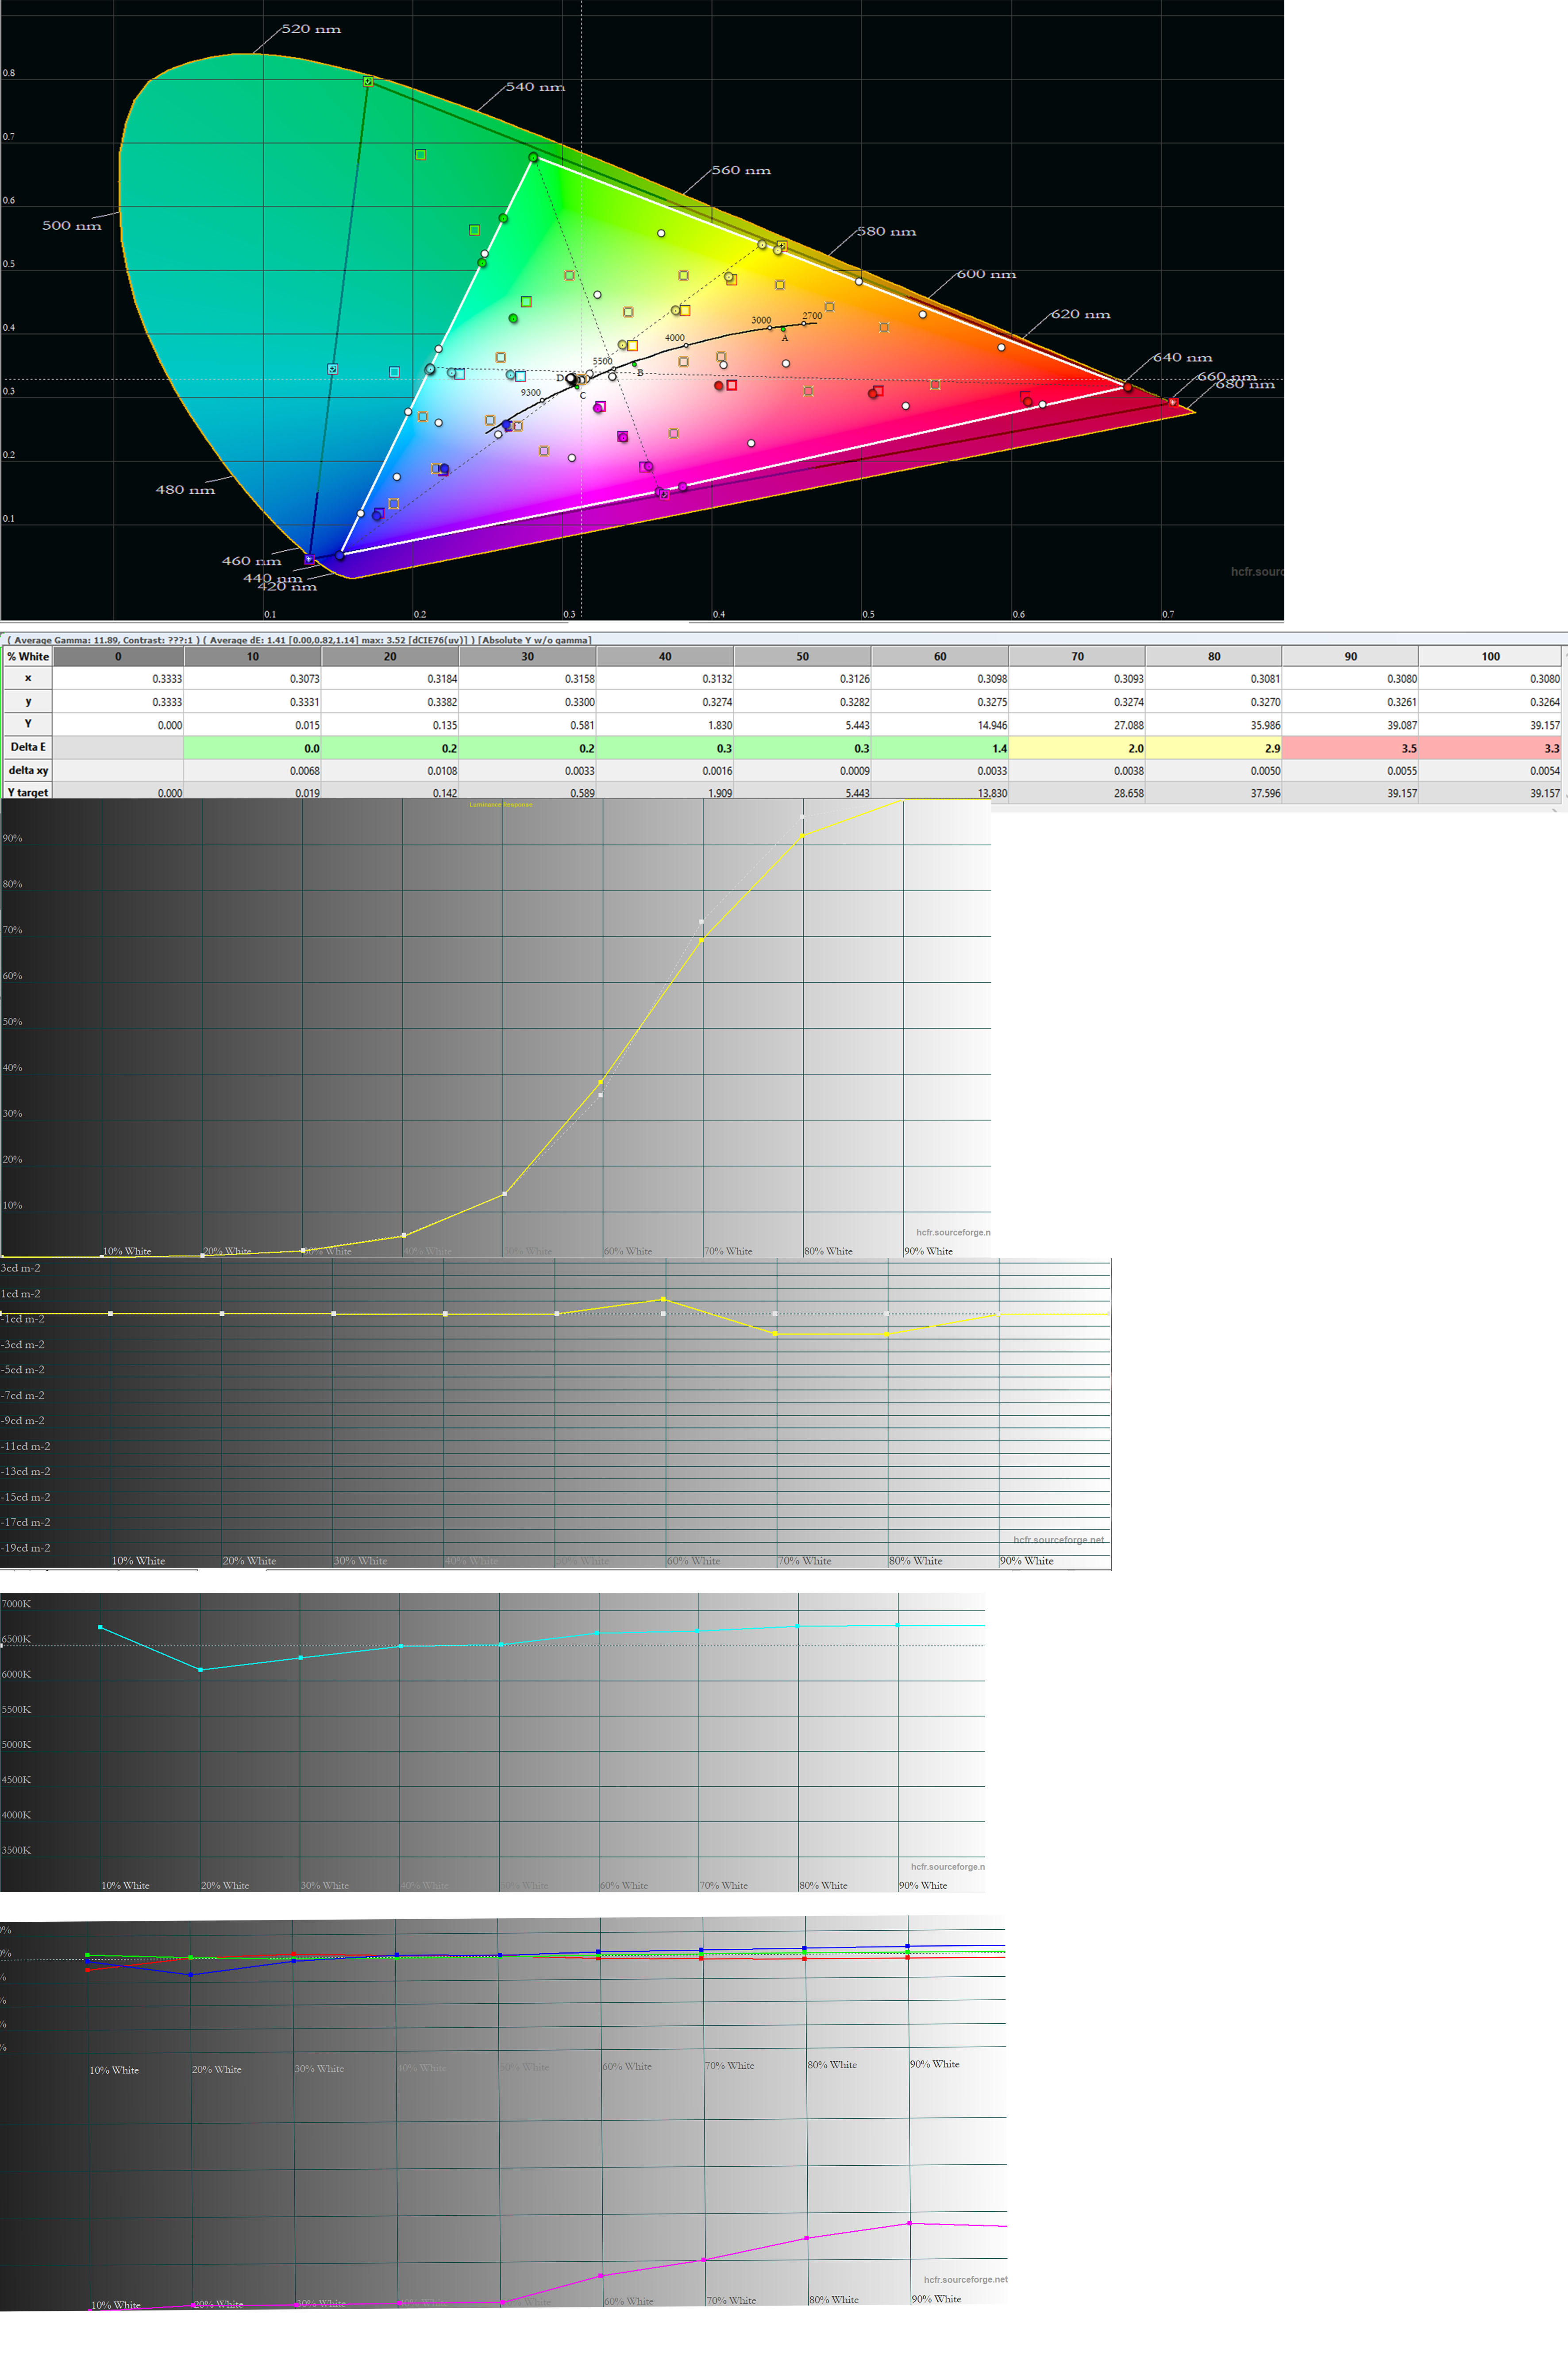Screen dimensions: 1568x2353
Task: Click delta xy value 0.0038
Action: (x=1077, y=770)
